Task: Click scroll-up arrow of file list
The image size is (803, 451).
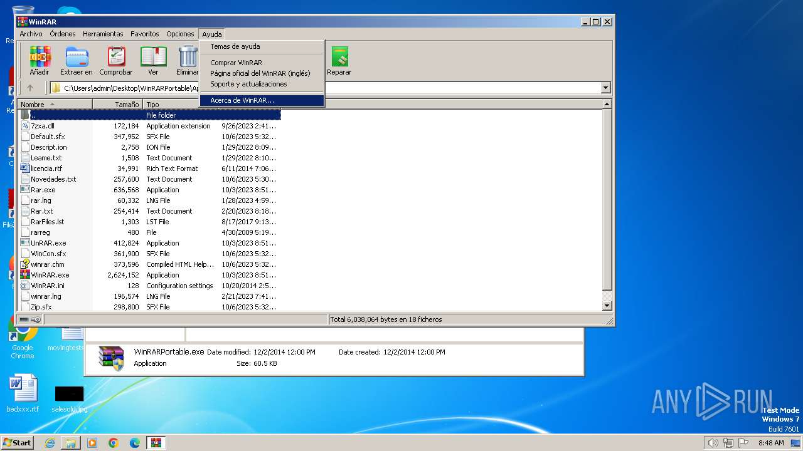Action: pos(607,105)
